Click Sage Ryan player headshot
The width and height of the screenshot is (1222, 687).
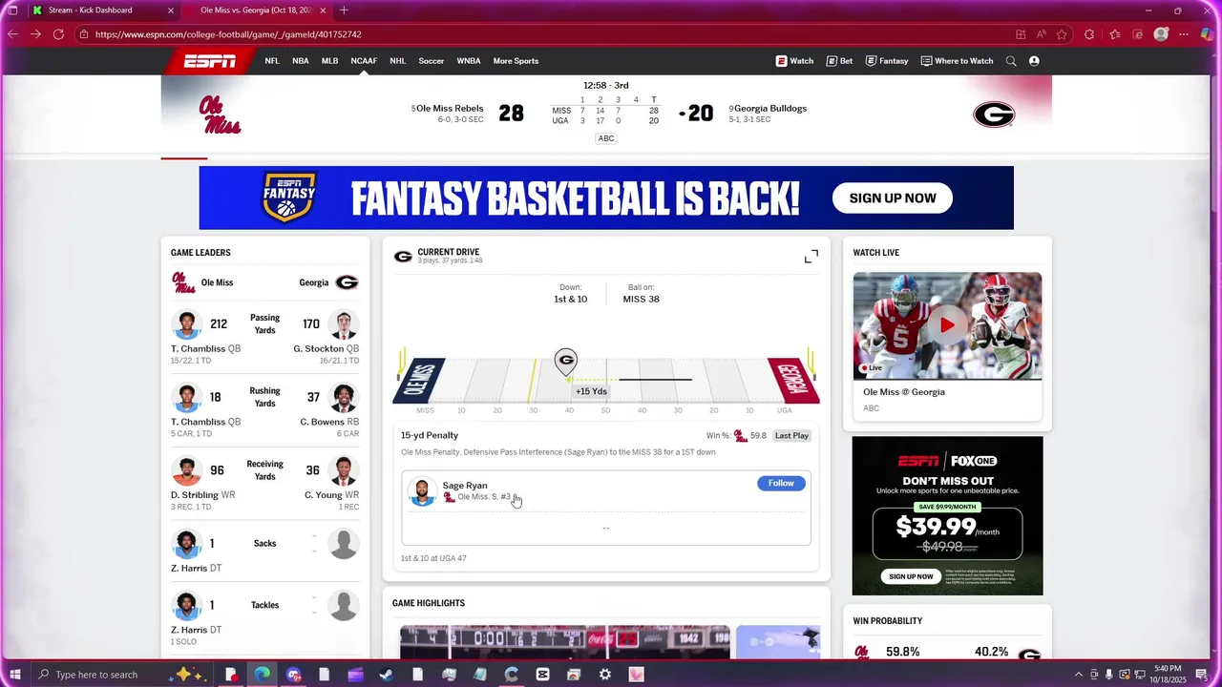click(x=422, y=491)
